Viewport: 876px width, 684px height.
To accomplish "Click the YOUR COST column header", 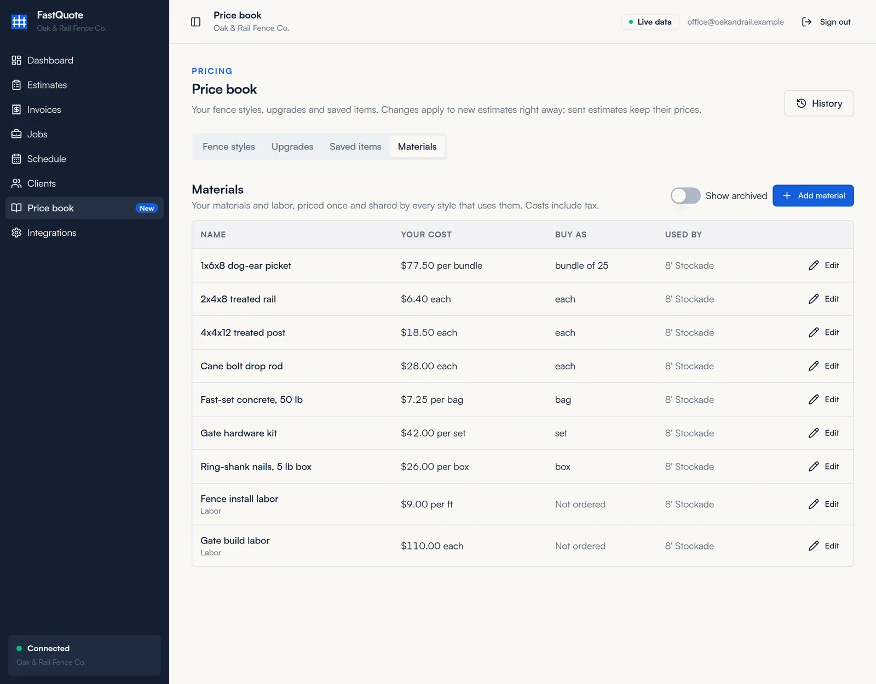I will (x=426, y=235).
